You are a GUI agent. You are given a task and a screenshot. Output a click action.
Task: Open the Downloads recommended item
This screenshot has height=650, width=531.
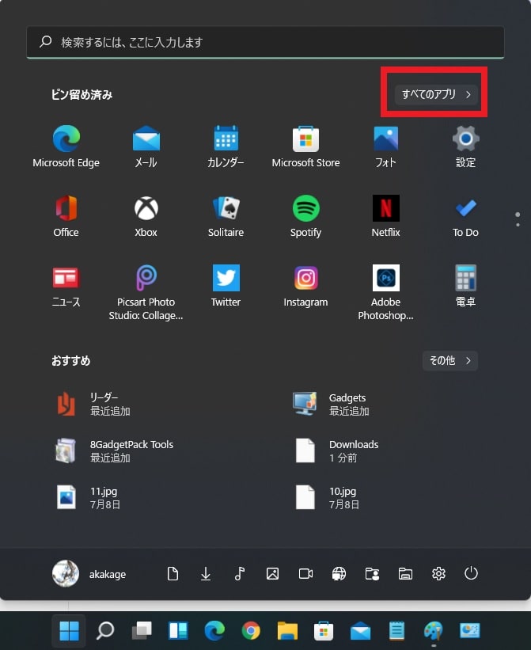(x=336, y=451)
